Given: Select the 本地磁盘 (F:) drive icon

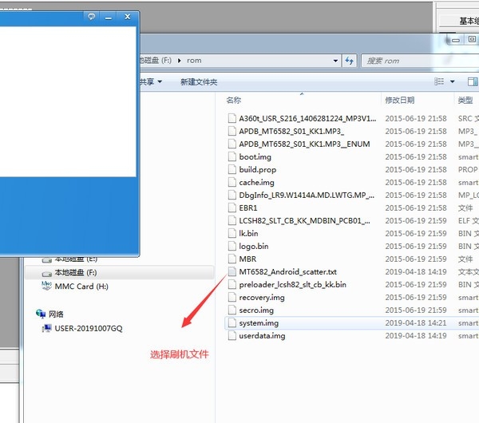Looking at the screenshot, I should tap(46, 272).
